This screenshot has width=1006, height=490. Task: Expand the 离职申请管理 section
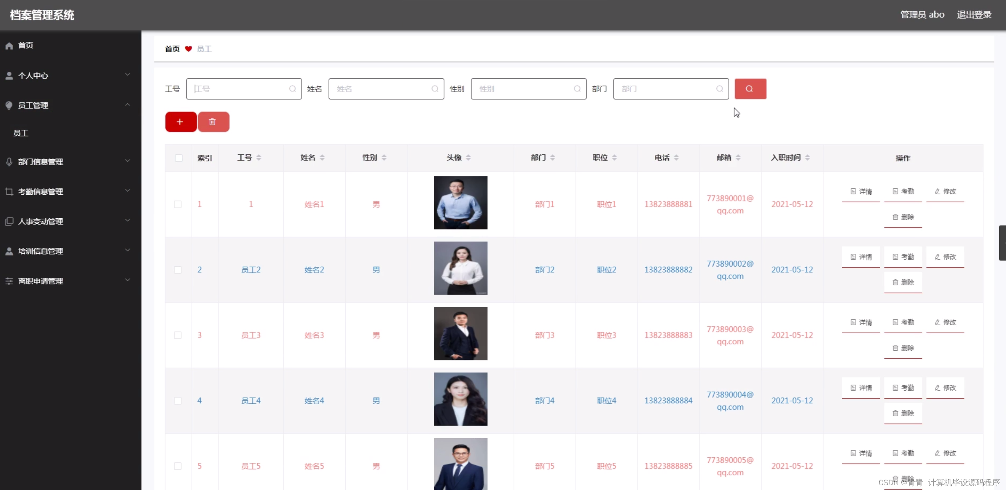(127, 280)
